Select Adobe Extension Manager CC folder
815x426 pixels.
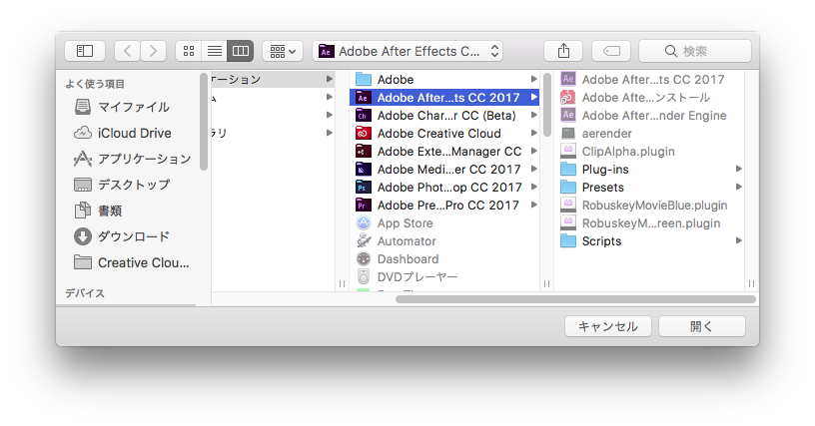[x=444, y=151]
